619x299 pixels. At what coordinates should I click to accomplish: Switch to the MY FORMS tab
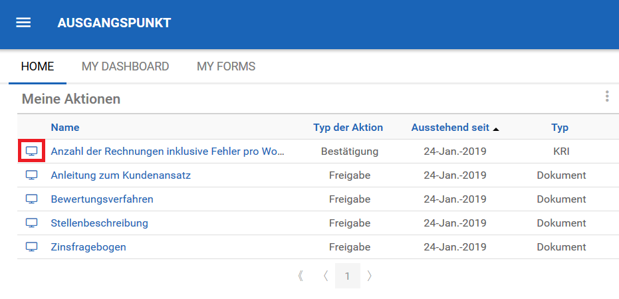(226, 66)
